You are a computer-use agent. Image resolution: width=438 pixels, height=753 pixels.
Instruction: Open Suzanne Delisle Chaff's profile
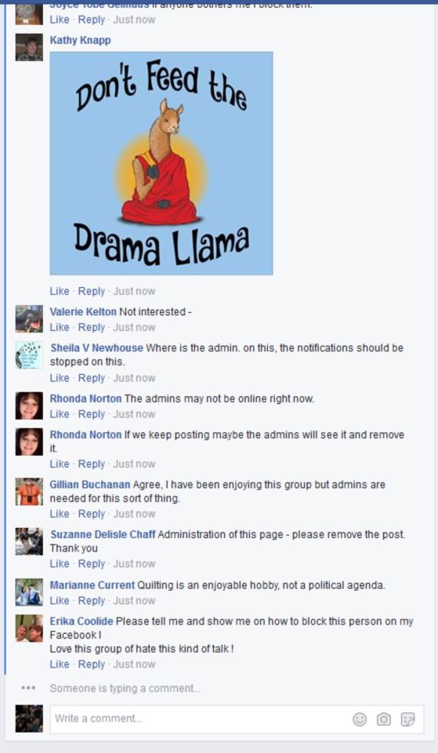click(103, 534)
